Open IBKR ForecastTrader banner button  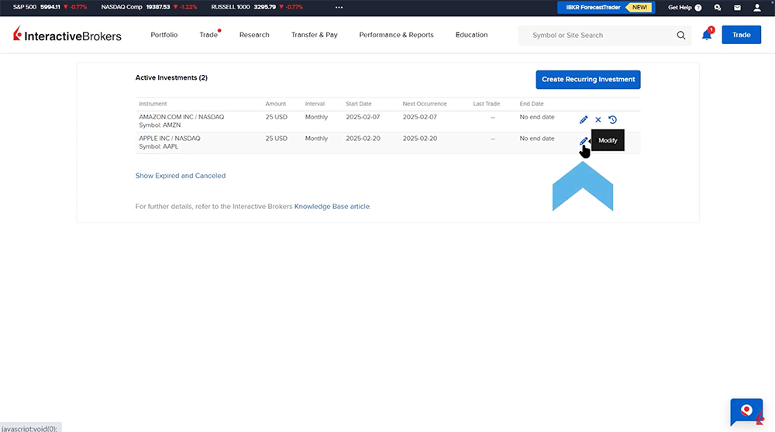click(x=606, y=8)
